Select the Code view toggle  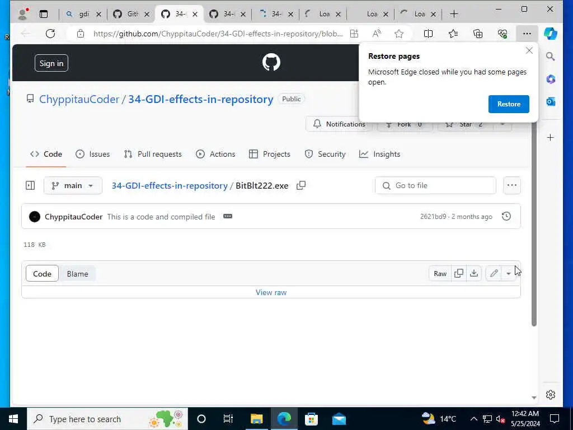(x=42, y=273)
